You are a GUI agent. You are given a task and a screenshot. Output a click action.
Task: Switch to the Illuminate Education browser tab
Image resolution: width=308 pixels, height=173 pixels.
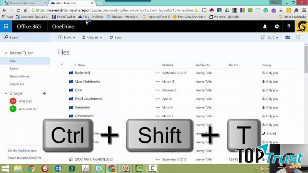(x=22, y=3)
